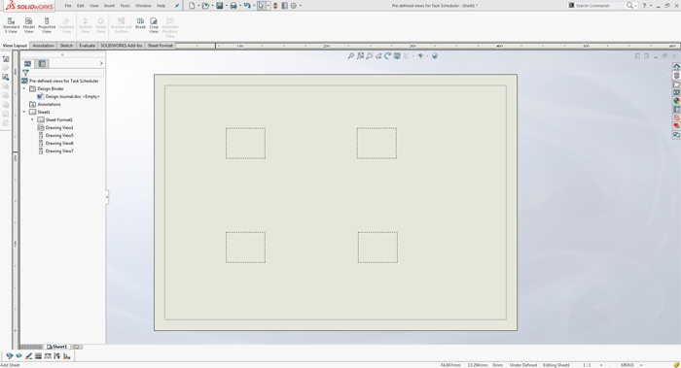This screenshot has width=681, height=368.
Task: Open the Insert menu
Action: point(109,6)
